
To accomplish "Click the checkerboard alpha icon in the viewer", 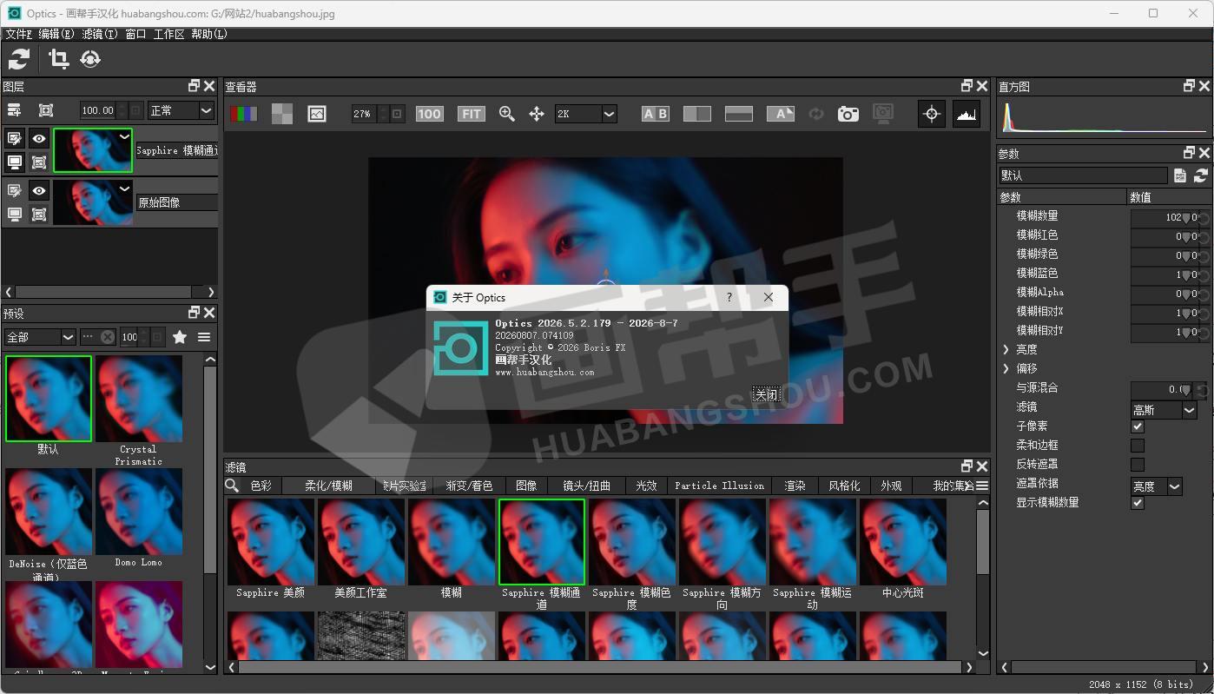I will pyautogui.click(x=282, y=114).
